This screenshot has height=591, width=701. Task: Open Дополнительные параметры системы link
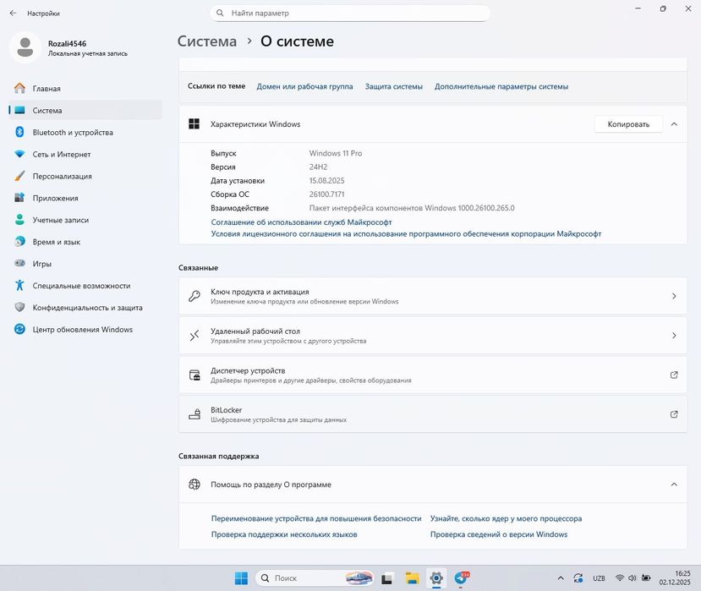pos(501,86)
